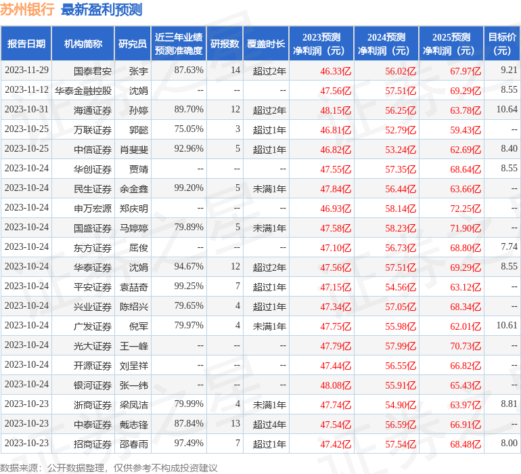
Task: Click the date 2023-11-12
Action: click(x=26, y=89)
